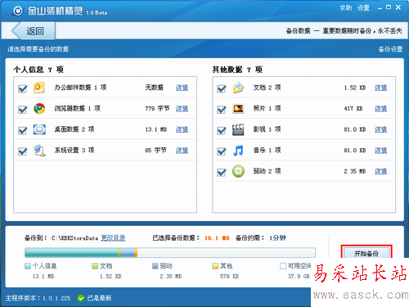Click the 文档 green legend swatch

pyautogui.click(x=95, y=266)
